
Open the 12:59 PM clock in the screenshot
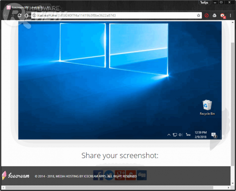201,134
